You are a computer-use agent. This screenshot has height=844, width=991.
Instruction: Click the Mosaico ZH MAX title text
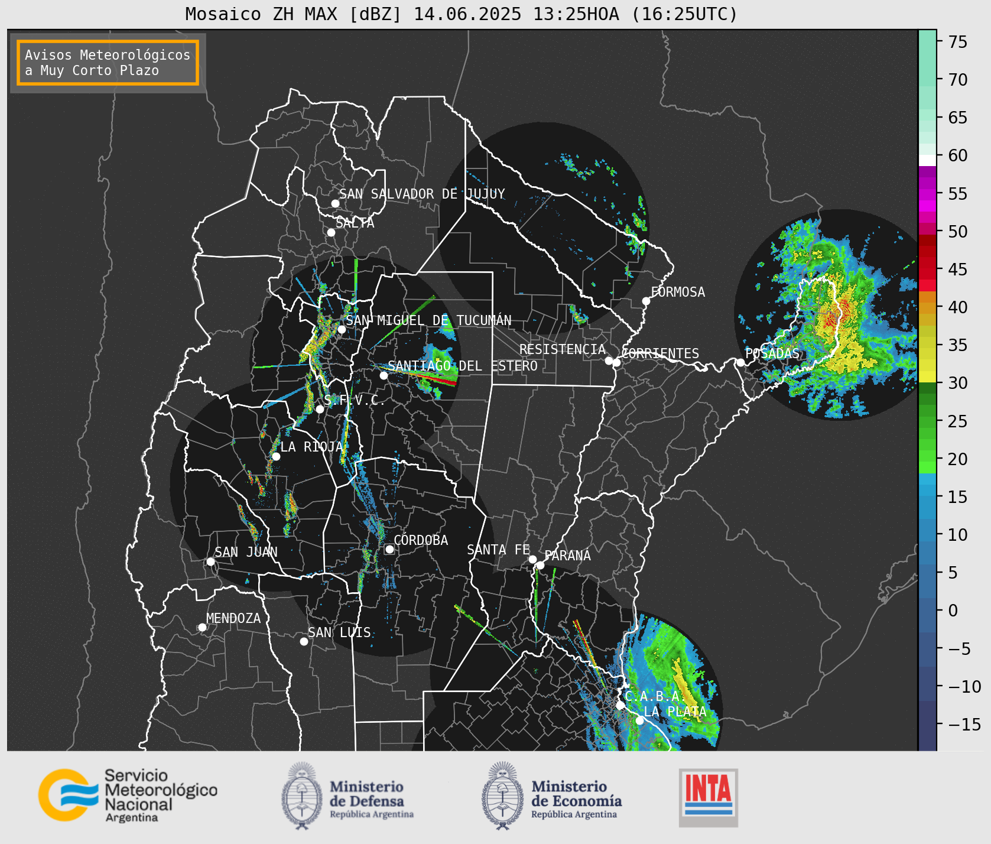click(462, 14)
